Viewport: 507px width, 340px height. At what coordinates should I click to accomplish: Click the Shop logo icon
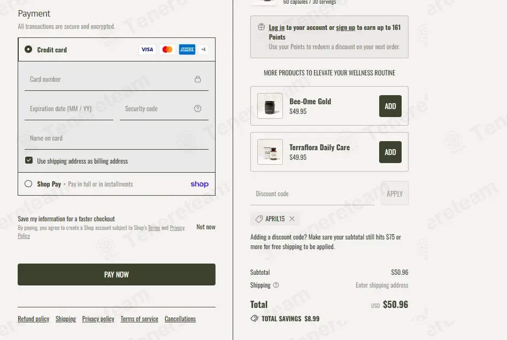point(199,184)
